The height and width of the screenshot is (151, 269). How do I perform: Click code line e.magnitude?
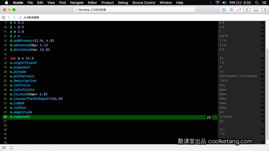click(21, 112)
